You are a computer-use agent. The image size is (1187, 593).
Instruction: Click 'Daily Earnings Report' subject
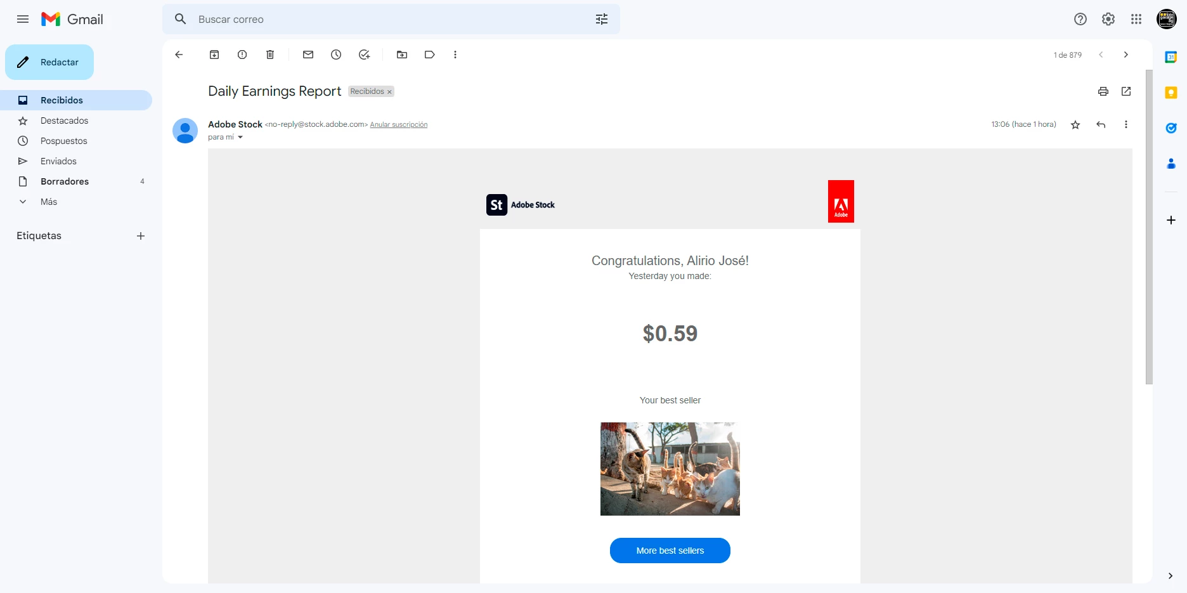click(x=275, y=91)
